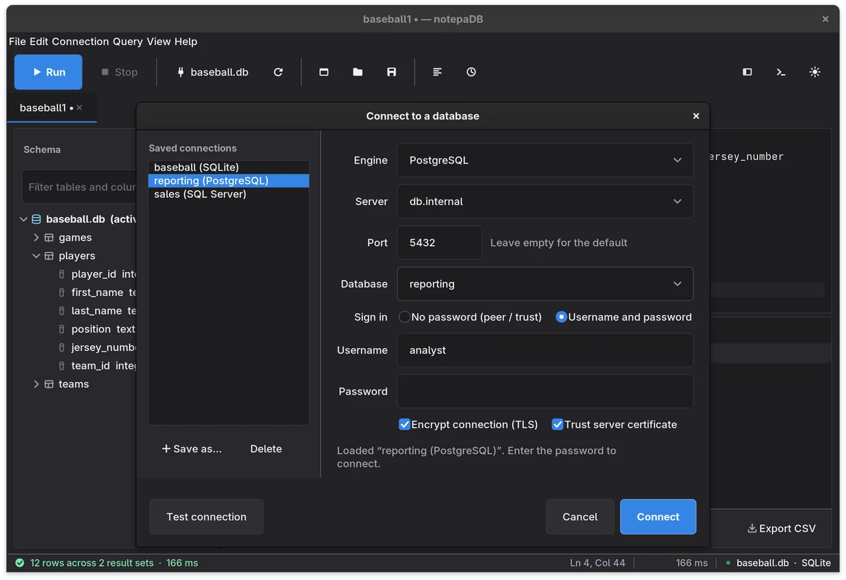The height and width of the screenshot is (580, 846).
Task: Click the Username field with analyst
Action: [x=545, y=350]
